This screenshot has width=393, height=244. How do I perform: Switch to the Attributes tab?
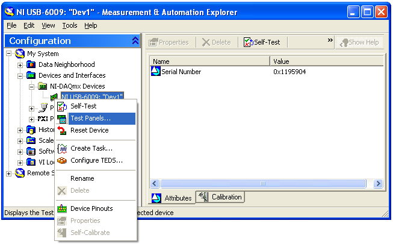tap(173, 198)
